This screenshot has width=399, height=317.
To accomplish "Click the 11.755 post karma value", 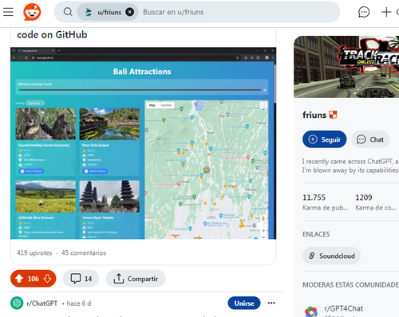I will tap(314, 198).
